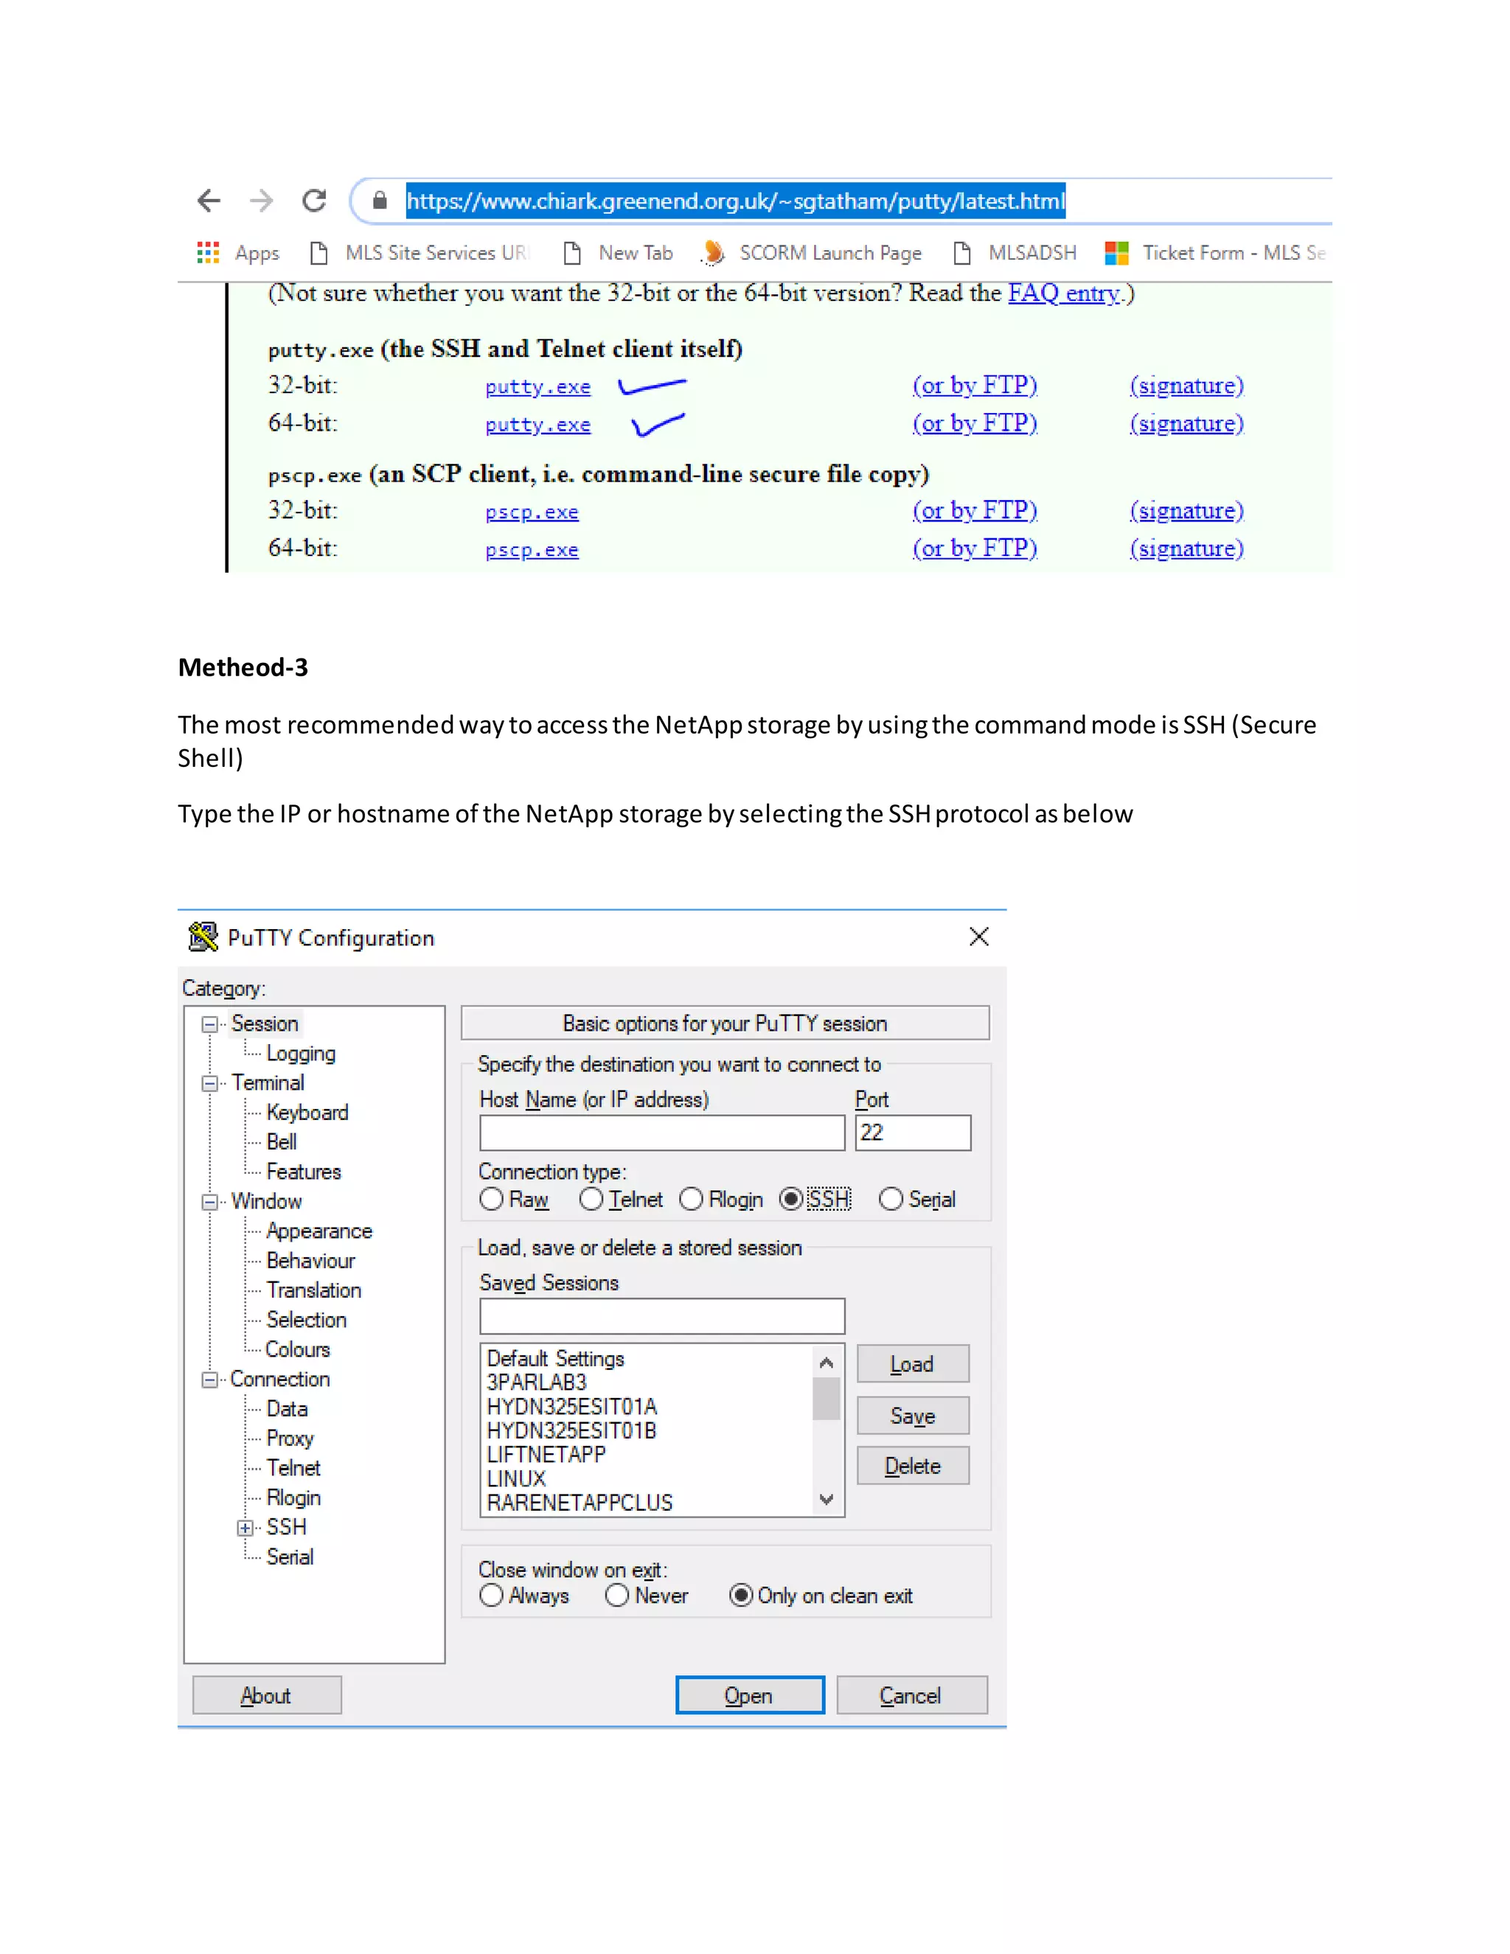Collapse the Window tree node
This screenshot has height=1954, width=1510.
[x=209, y=1202]
